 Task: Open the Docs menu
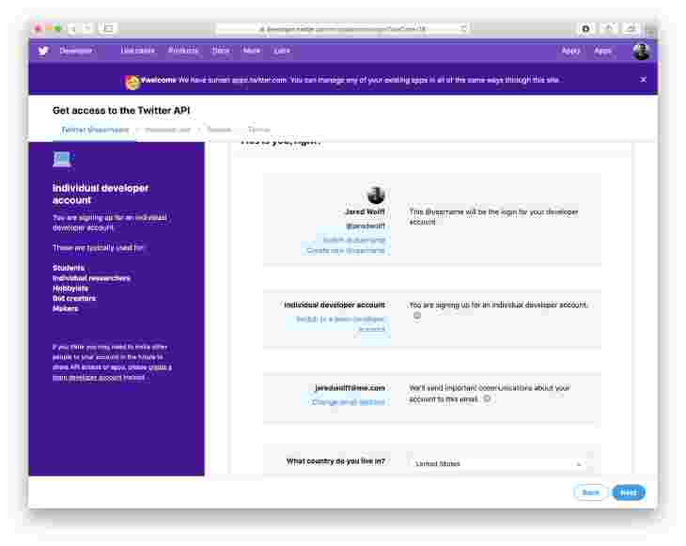point(221,51)
